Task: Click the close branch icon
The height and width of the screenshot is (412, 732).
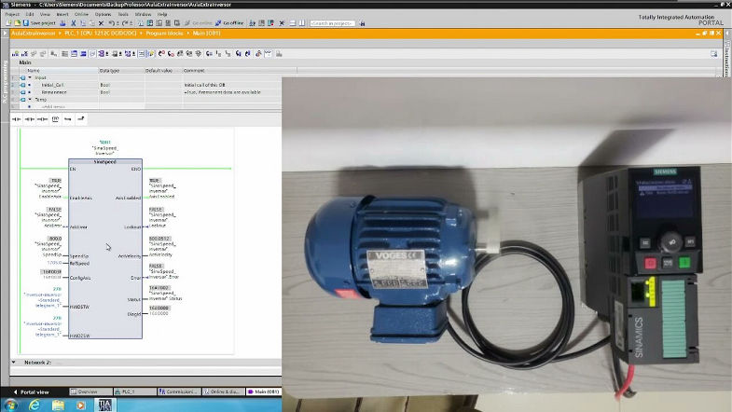Action: (x=80, y=119)
